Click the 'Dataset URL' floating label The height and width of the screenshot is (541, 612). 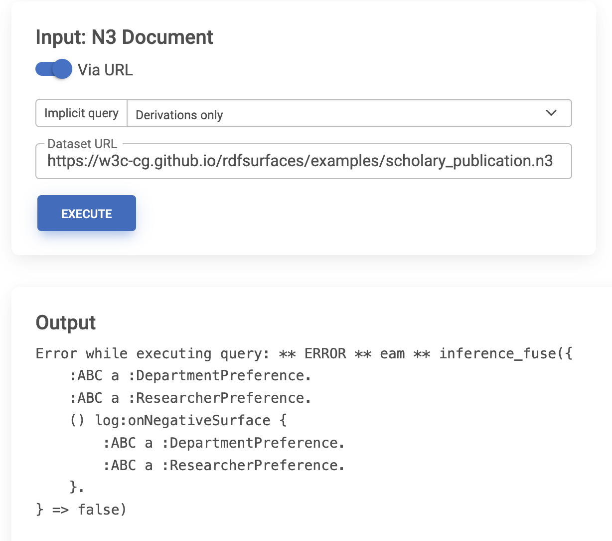pos(82,144)
